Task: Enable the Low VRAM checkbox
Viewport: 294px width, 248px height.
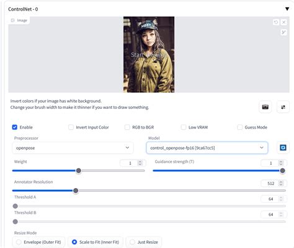Action: 184,127
